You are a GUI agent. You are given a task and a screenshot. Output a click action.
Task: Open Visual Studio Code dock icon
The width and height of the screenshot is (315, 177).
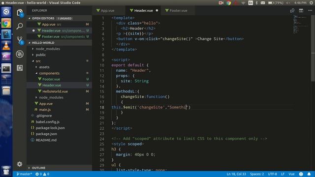(6, 34)
